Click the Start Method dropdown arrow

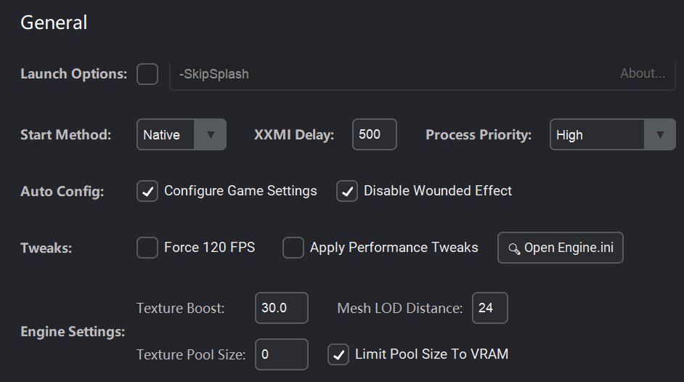pos(211,134)
